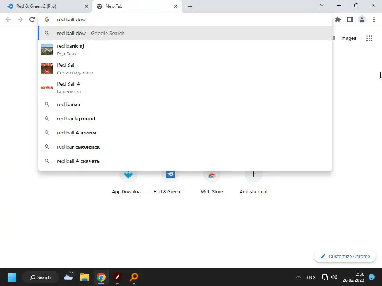Image resolution: width=382 pixels, height=286 pixels.
Task: Select the 'Red Ball' video game series suggestion
Action: (185, 69)
